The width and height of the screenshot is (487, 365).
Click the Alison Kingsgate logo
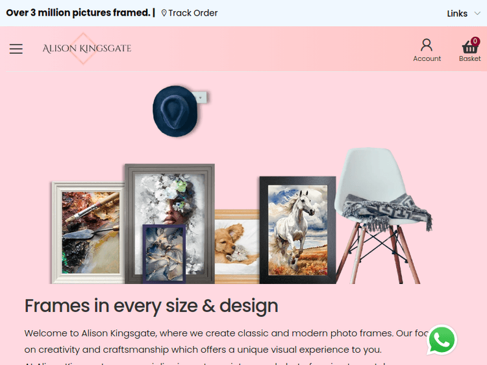86,49
